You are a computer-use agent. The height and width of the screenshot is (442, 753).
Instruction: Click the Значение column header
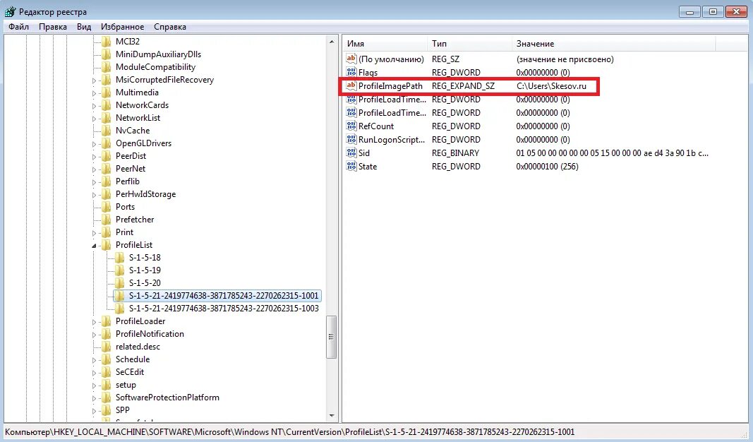[x=613, y=43]
